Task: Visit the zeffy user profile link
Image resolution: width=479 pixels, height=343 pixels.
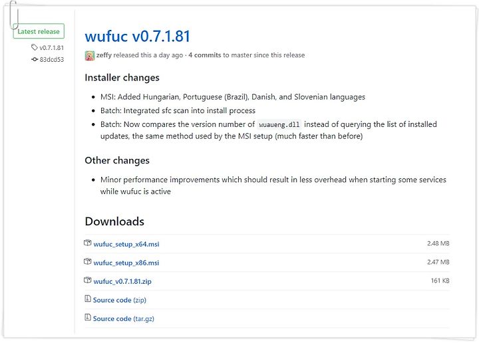Action: tap(104, 55)
